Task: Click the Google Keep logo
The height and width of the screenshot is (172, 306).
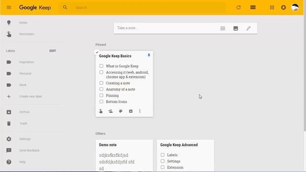Action: (35, 8)
